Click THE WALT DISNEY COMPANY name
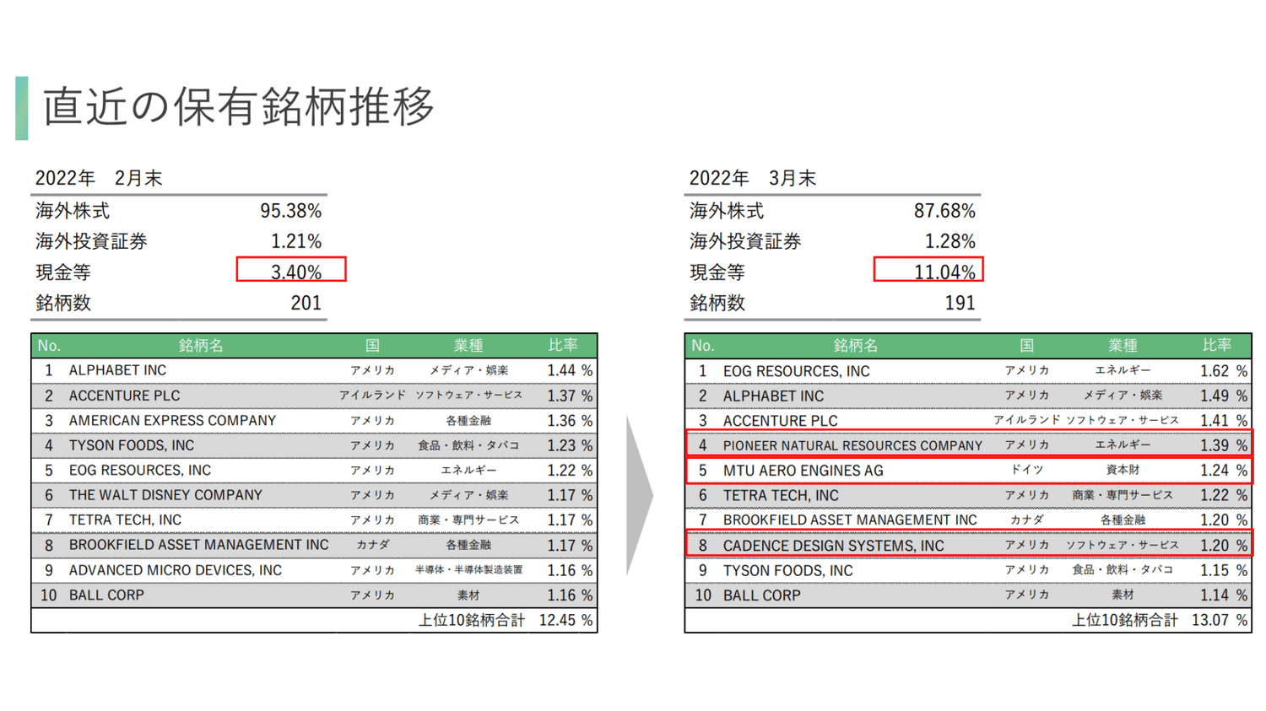 (x=165, y=495)
